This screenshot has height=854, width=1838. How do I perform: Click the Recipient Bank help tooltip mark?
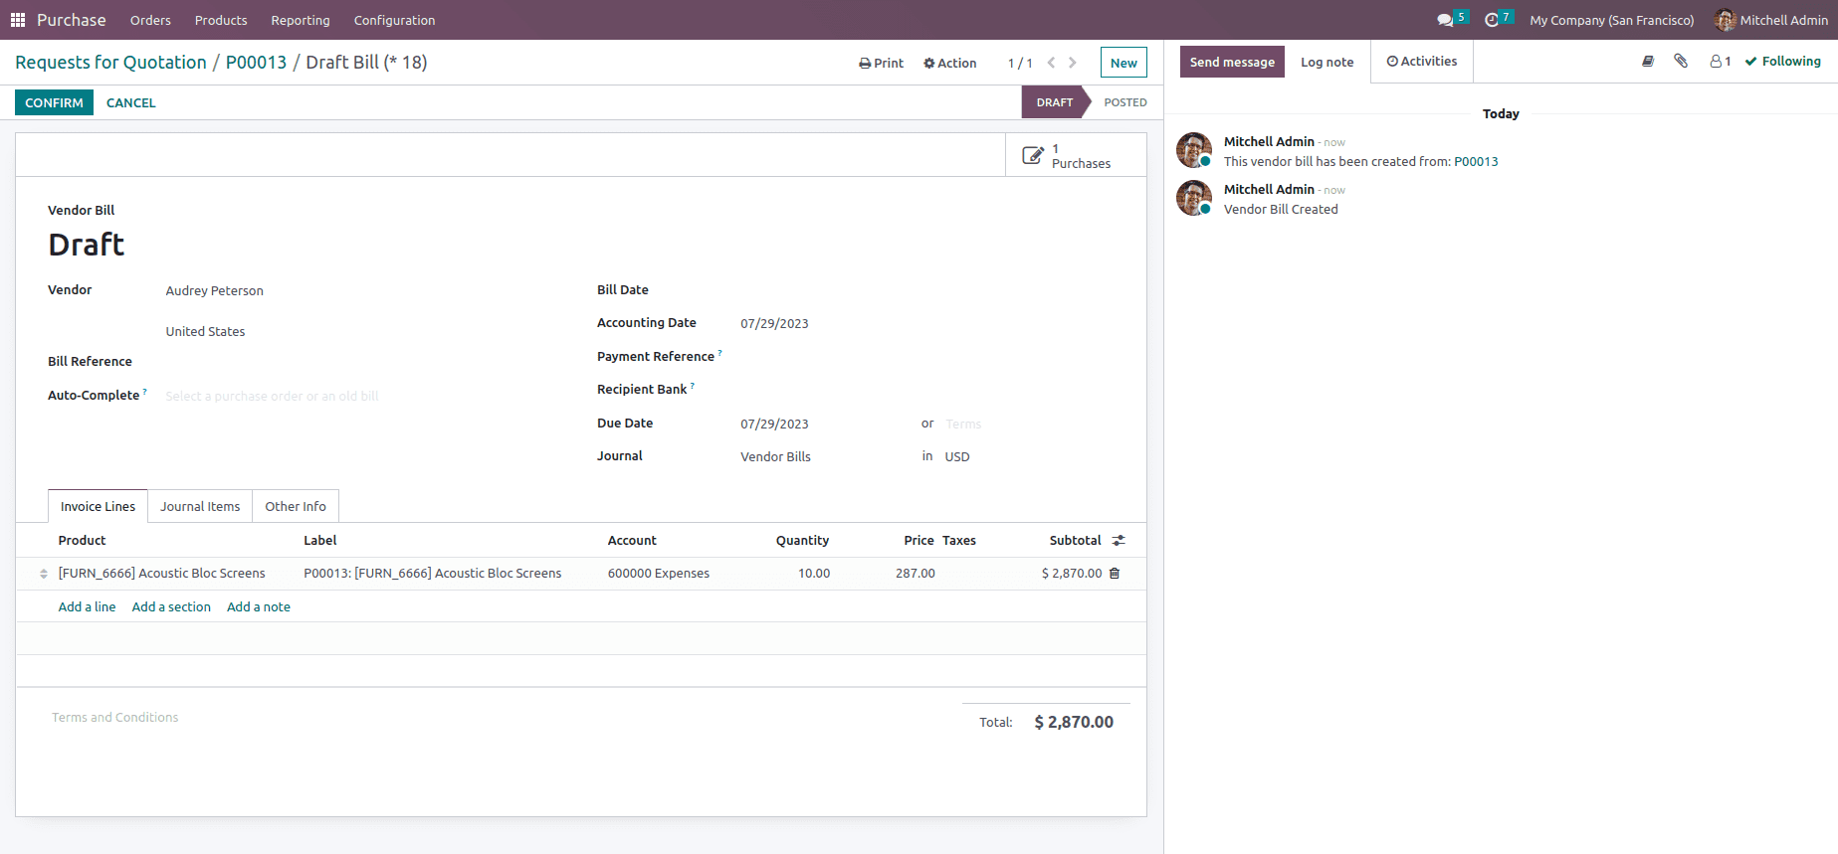tap(693, 386)
